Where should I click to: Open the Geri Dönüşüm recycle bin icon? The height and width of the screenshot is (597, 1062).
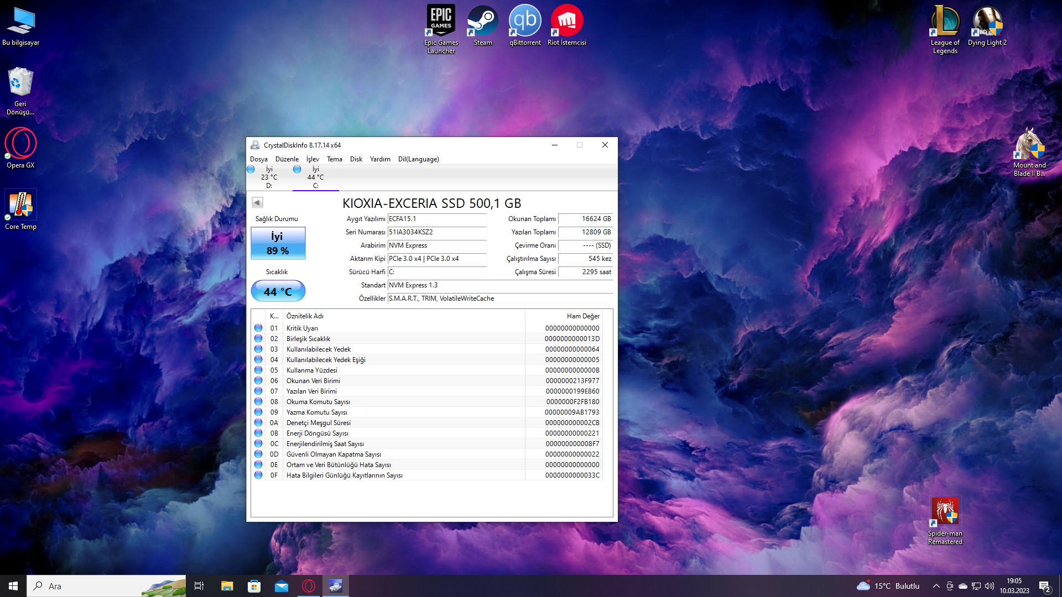click(x=20, y=91)
